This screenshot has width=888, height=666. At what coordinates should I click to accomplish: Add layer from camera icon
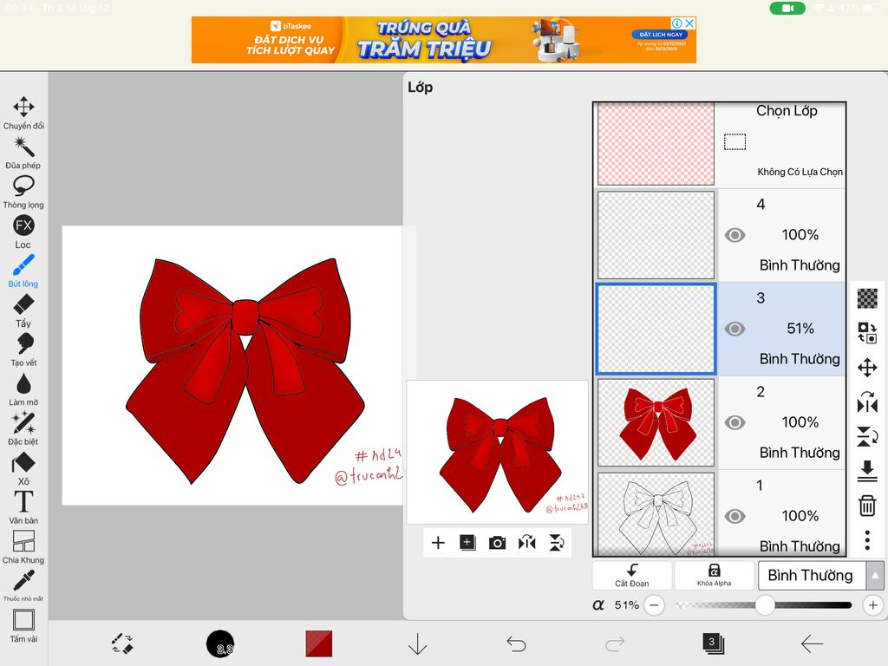pos(497,543)
